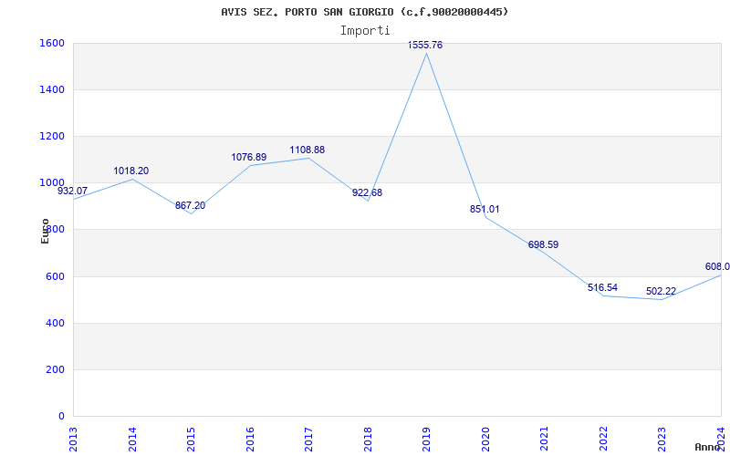Click the 600 y-axis tick label
Image resolution: width=730 pixels, height=456 pixels.
coord(55,276)
